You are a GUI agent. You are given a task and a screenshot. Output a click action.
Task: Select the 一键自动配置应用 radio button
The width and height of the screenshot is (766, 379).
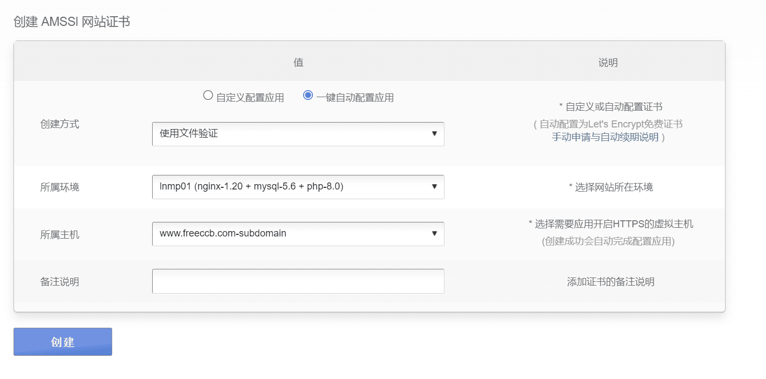308,95
